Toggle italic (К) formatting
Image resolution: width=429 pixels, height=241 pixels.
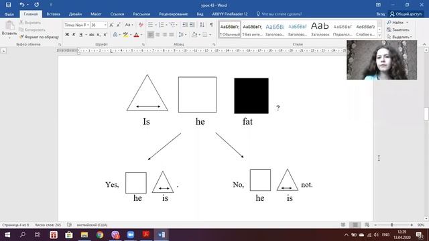coord(74,34)
